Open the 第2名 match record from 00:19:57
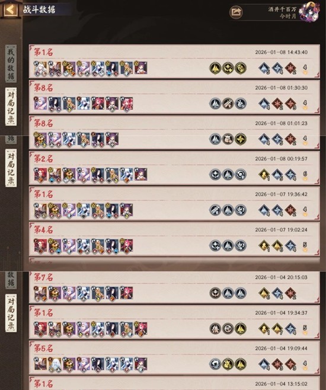 tap(174, 168)
